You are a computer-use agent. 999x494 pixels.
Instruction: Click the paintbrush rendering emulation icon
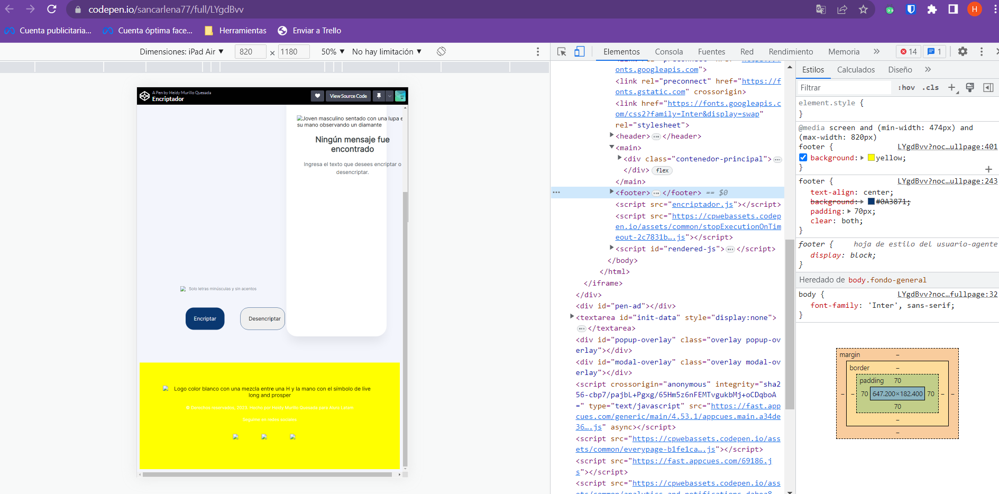(970, 87)
